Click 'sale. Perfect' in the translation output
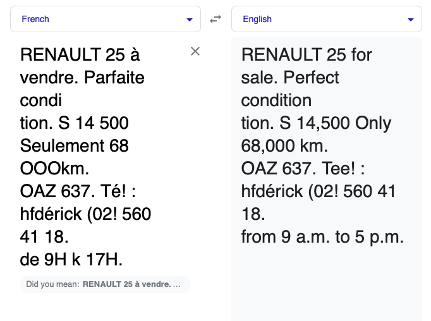The width and height of the screenshot is (431, 321). (x=290, y=78)
